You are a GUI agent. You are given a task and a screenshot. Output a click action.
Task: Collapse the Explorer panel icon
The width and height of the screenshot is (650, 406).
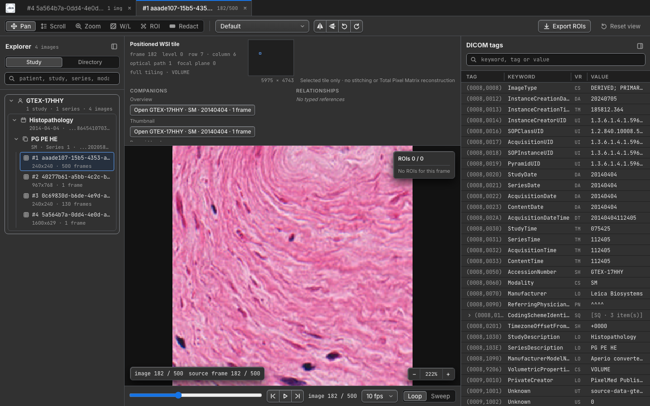point(114,46)
